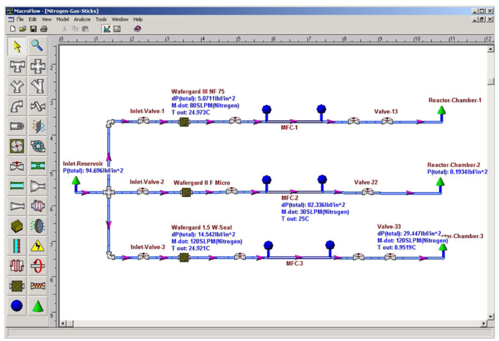
Task: Select the olive finned heat sink tool
Action: click(17, 226)
